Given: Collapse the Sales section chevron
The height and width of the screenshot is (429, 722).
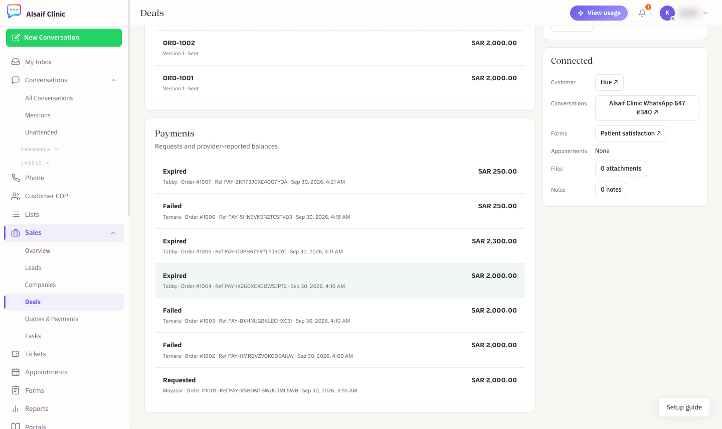Looking at the screenshot, I should point(113,233).
